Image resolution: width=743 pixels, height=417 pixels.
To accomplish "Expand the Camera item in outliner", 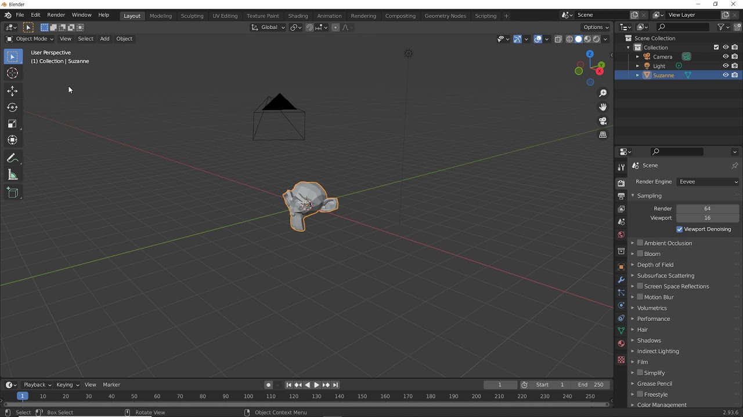I will tap(637, 57).
